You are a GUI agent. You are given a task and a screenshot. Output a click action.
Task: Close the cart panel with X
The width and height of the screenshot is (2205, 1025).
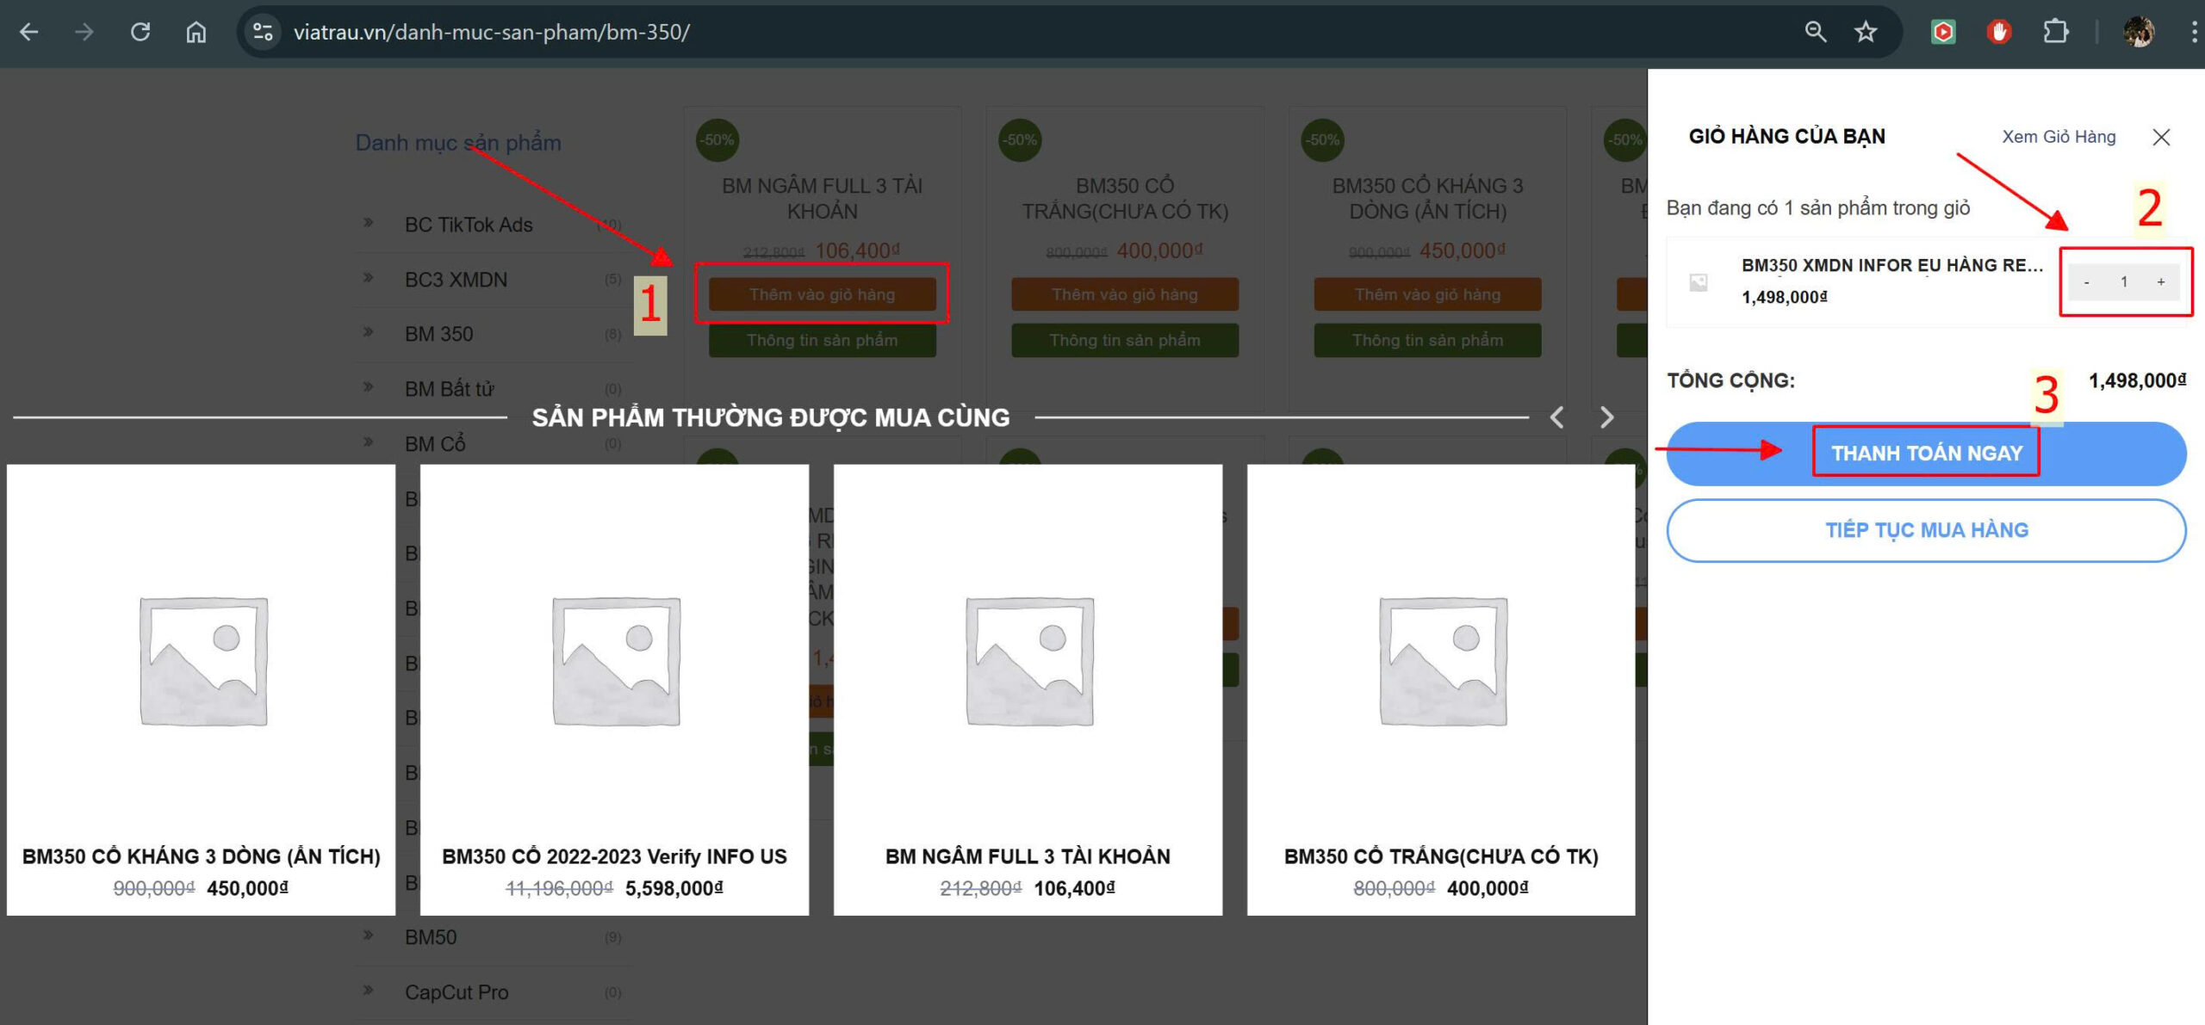pyautogui.click(x=2161, y=138)
